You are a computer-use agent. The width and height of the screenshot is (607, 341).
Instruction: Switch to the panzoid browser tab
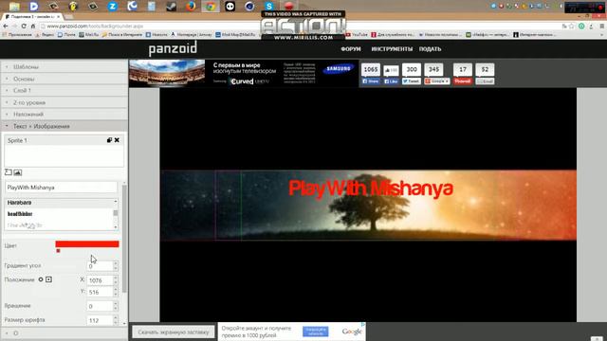point(31,17)
